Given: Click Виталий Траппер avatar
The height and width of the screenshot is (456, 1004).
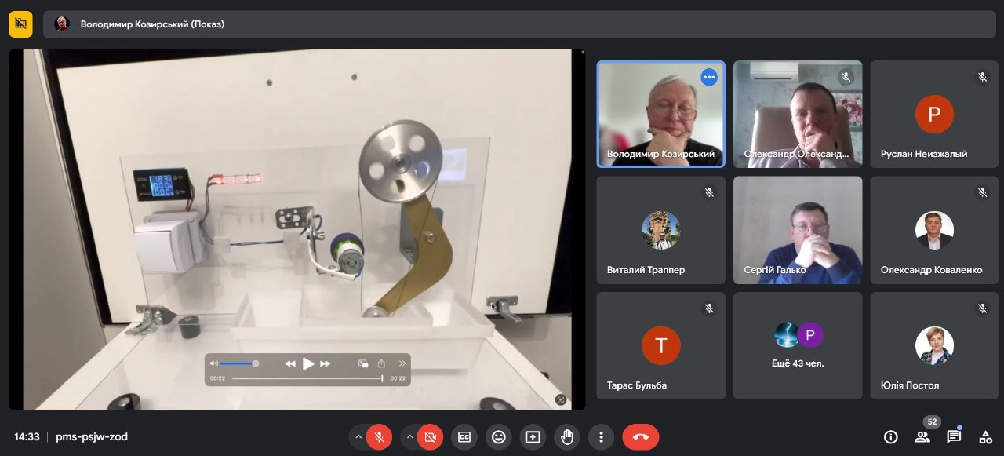Looking at the screenshot, I should click(x=660, y=230).
